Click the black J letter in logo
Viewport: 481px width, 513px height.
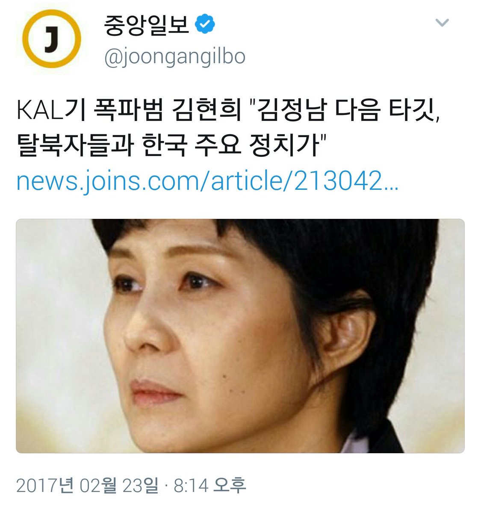point(51,41)
